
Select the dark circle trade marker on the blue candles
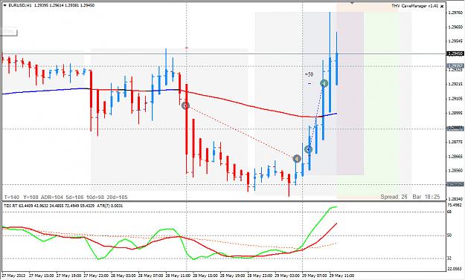pyautogui.click(x=309, y=149)
